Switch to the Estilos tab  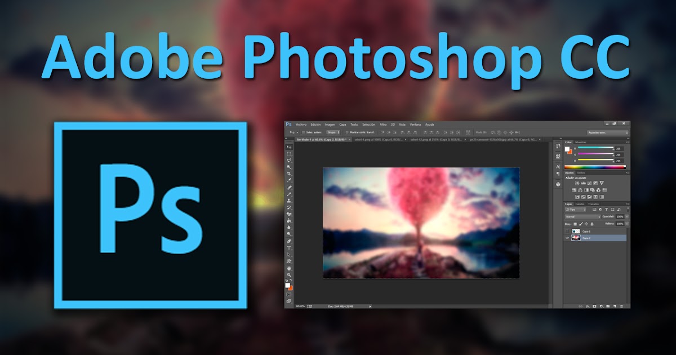click(581, 173)
